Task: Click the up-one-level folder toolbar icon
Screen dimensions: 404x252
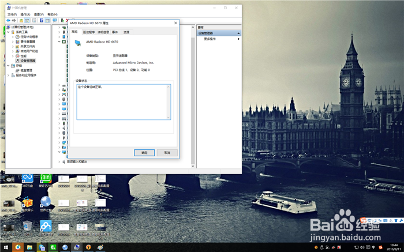Action: (21, 20)
